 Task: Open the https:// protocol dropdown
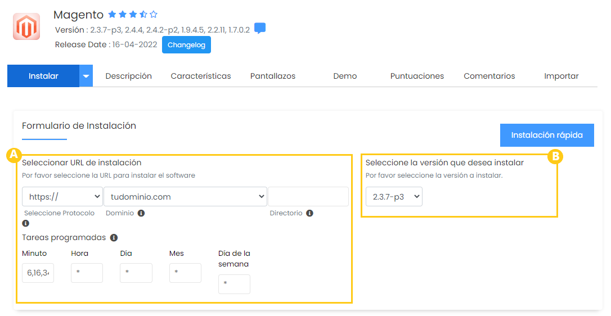62,197
